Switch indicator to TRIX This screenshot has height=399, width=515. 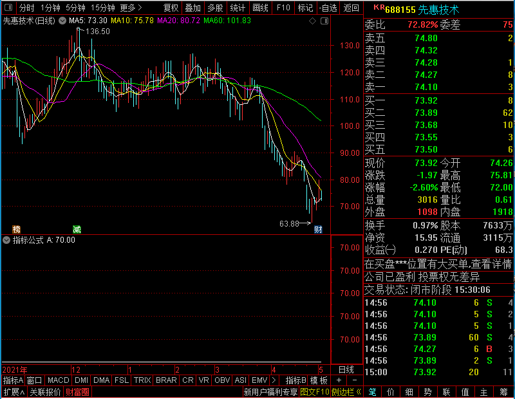pos(142,380)
